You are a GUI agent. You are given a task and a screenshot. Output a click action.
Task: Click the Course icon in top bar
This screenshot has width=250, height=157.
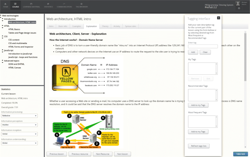click(x=15, y=5)
